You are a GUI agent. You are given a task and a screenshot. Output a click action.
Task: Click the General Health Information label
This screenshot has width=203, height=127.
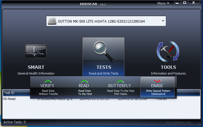(x=36, y=73)
